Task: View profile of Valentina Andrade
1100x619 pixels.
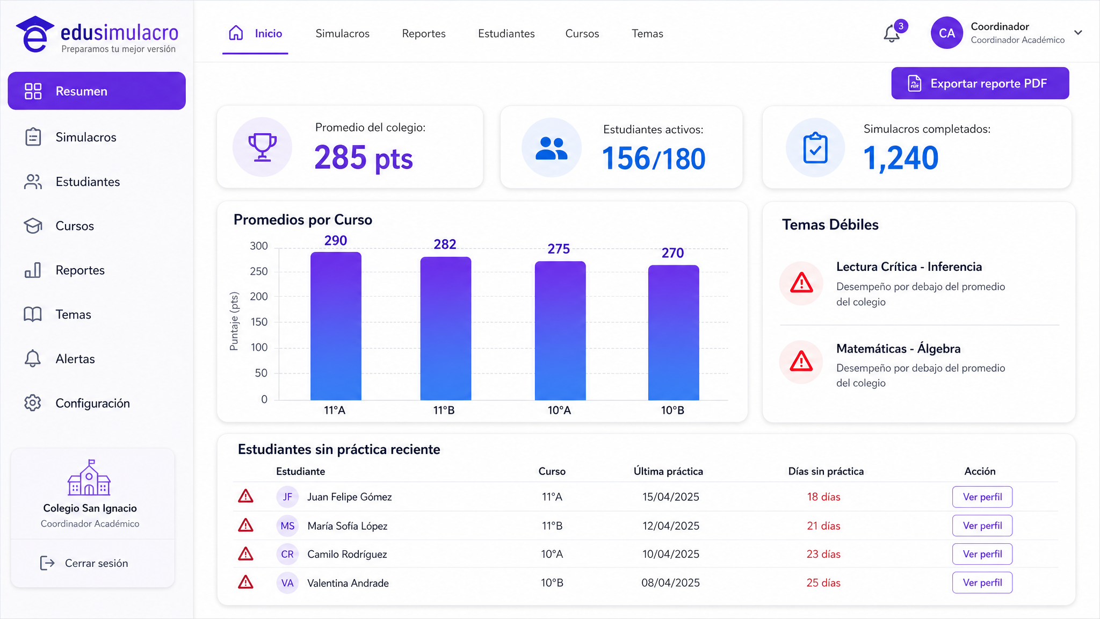Action: (x=982, y=582)
